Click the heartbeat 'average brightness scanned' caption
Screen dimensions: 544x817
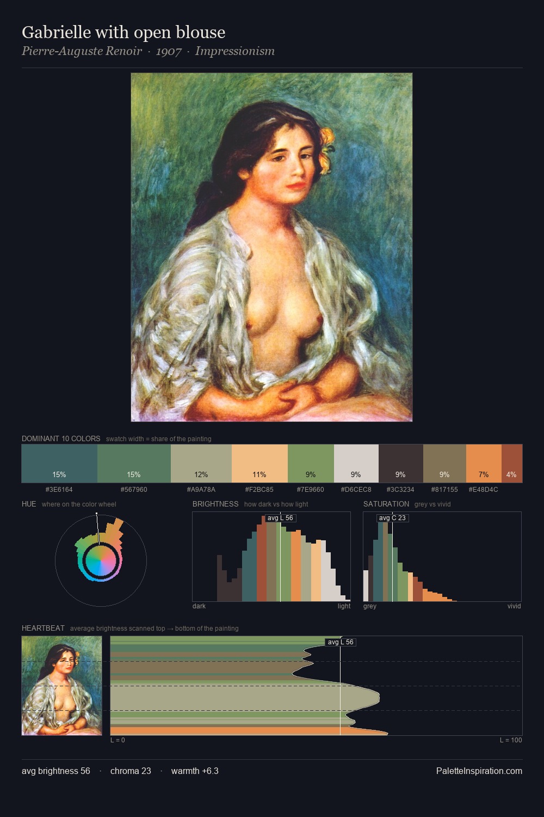point(154,628)
